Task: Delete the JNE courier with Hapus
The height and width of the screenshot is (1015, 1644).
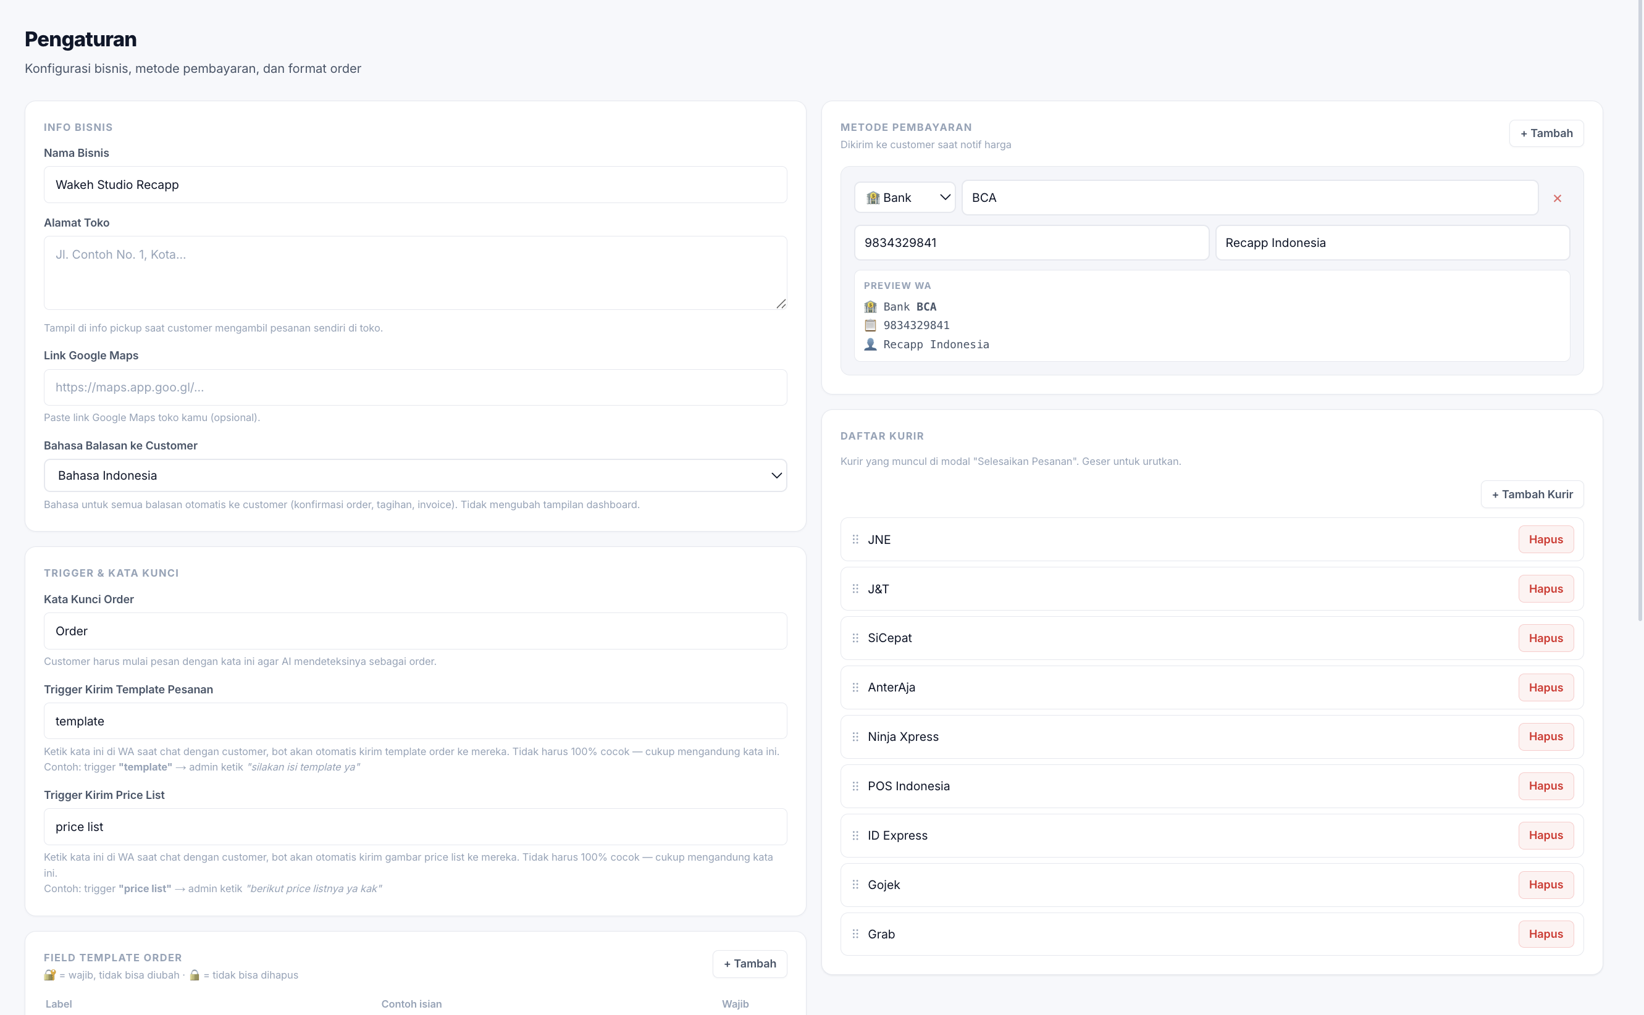Action: (x=1546, y=539)
